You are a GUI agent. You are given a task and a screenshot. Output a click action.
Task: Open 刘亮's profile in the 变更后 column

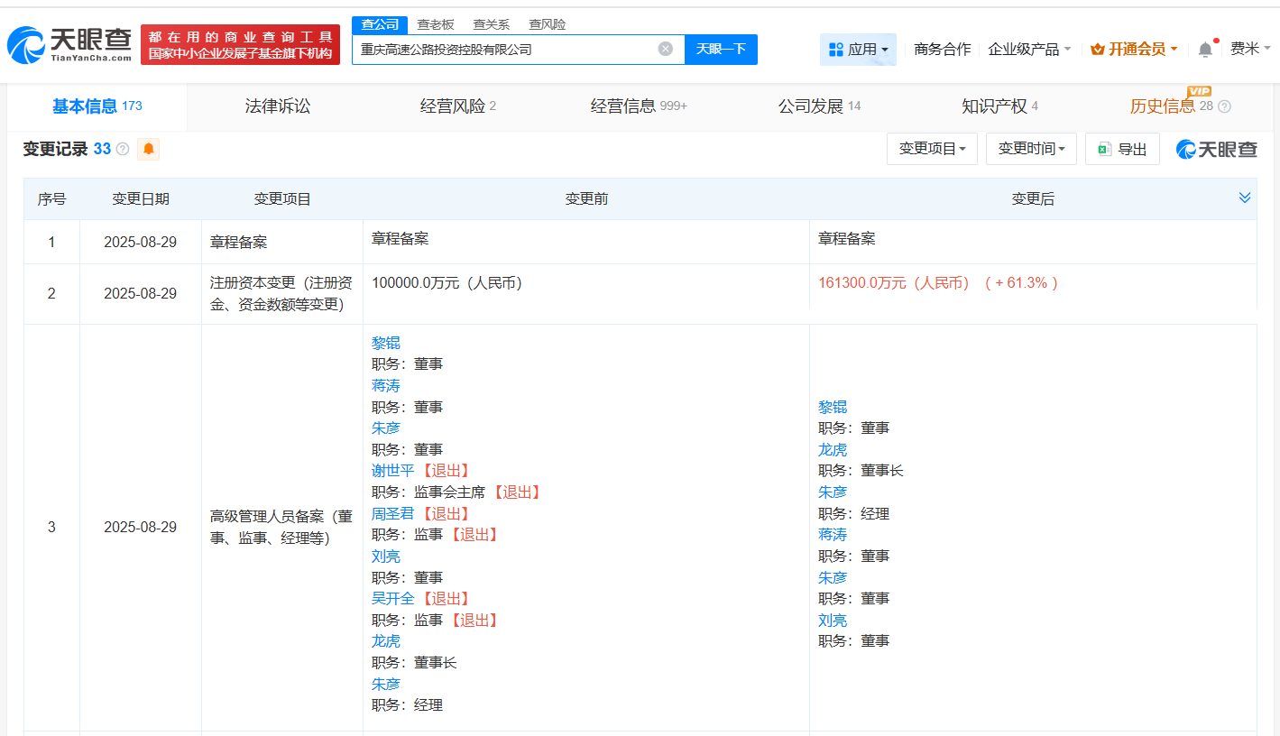click(x=833, y=621)
